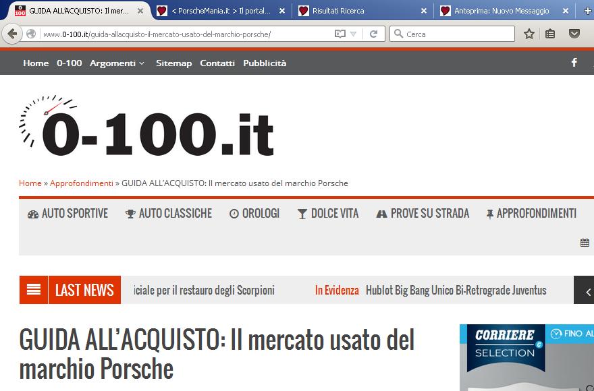594x391 pixels.
Task: Click the Cerca search magnifier icon
Action: [398, 34]
